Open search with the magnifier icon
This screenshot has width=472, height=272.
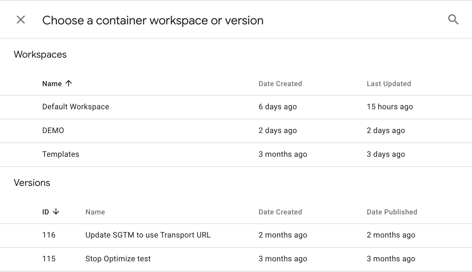pos(453,20)
